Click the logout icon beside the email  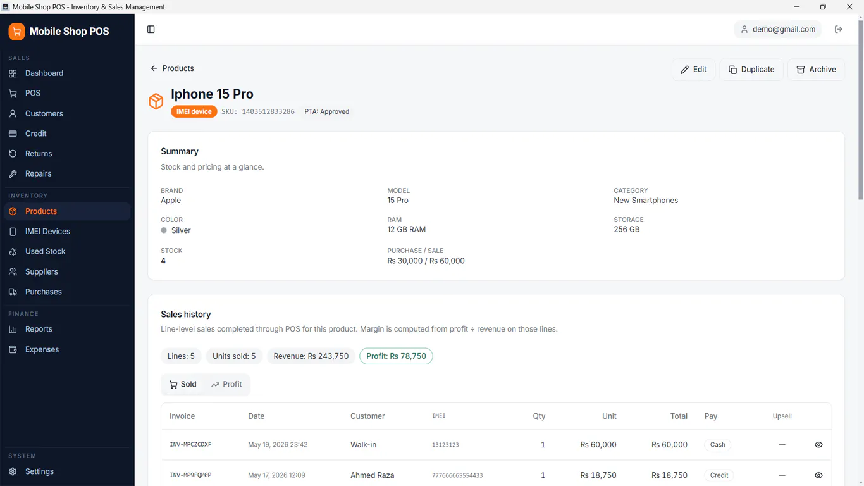click(x=838, y=29)
